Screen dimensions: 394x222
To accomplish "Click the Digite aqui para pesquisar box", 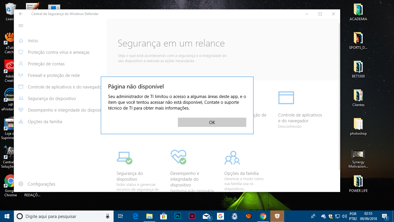I will pyautogui.click(x=64, y=216).
